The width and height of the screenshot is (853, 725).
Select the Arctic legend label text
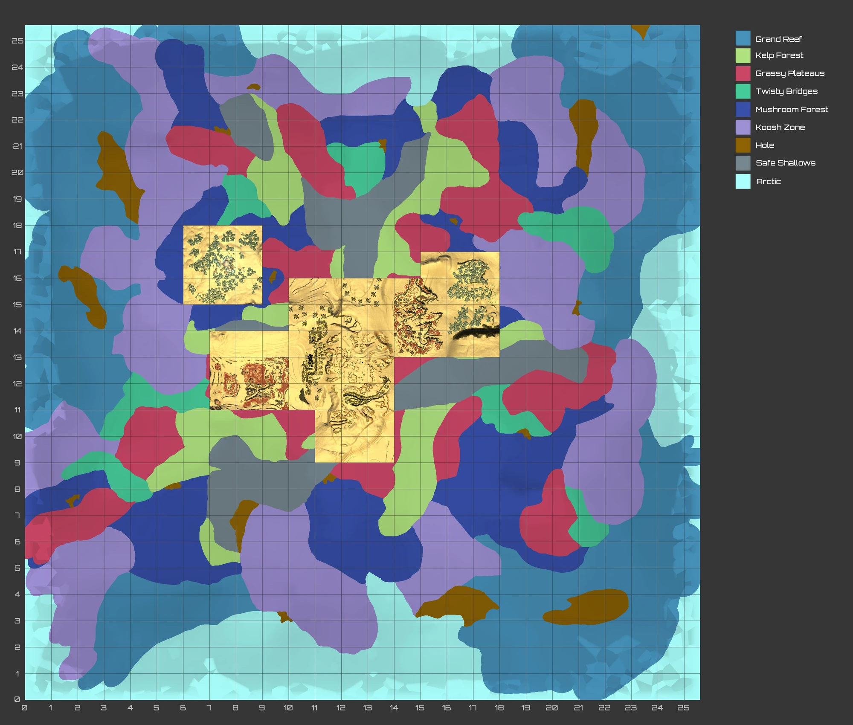pos(769,181)
